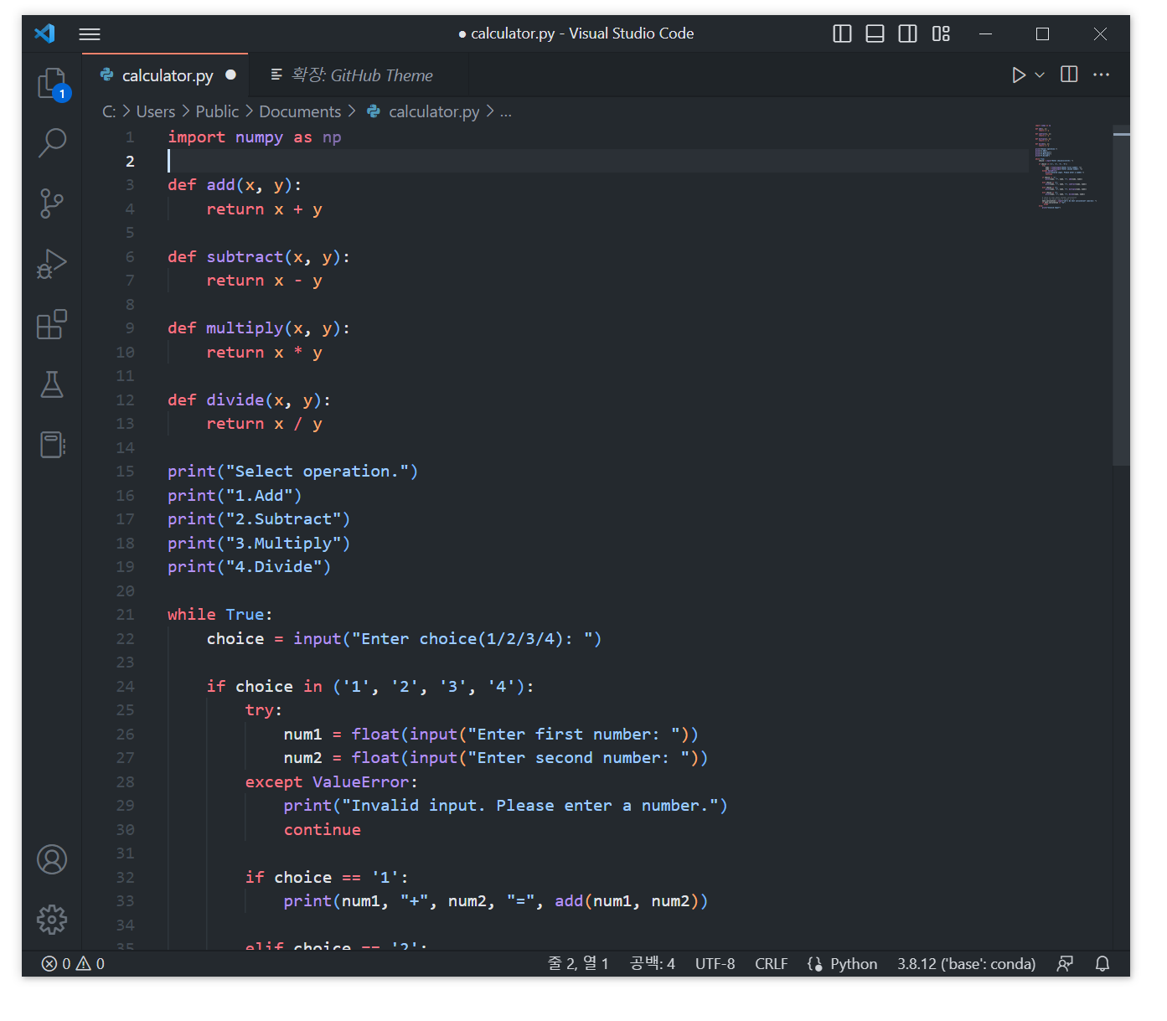Switch to the calculator.py tab
The width and height of the screenshot is (1167, 1021).
click(167, 75)
